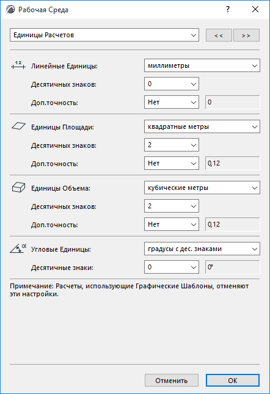Open the миллиметры linear units dropdown

coord(202,65)
